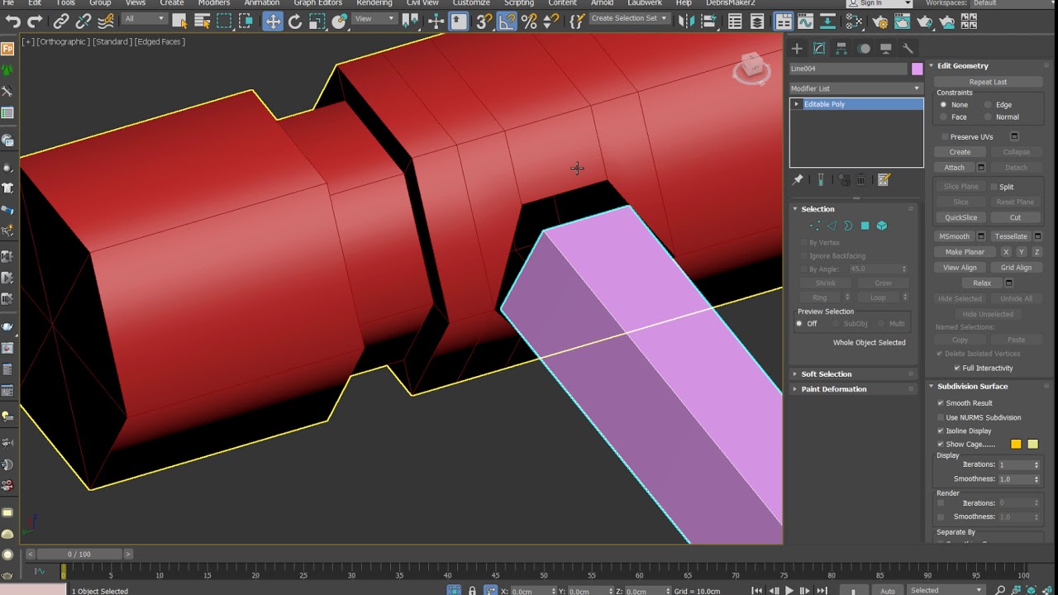Open the Curve Editor icon
1058x595 pixels.
[806, 21]
